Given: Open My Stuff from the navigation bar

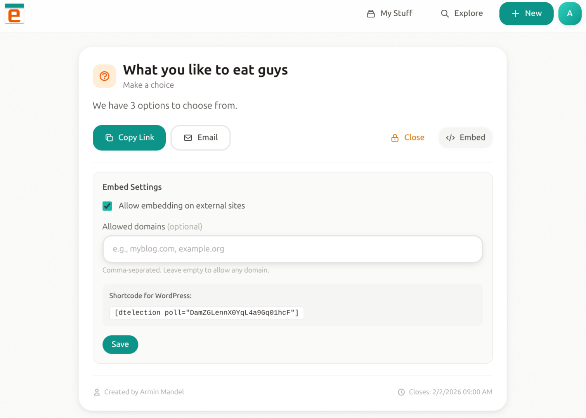Looking at the screenshot, I should [395, 13].
